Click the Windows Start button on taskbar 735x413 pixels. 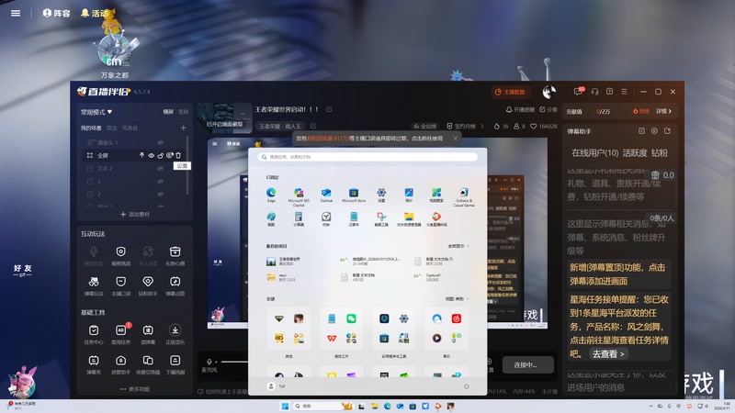(285, 406)
